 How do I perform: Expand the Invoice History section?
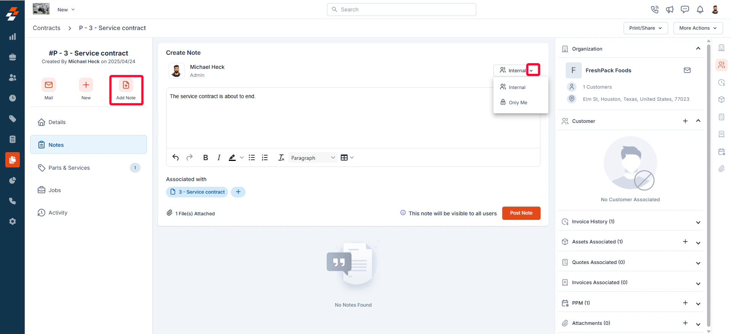[x=698, y=222]
